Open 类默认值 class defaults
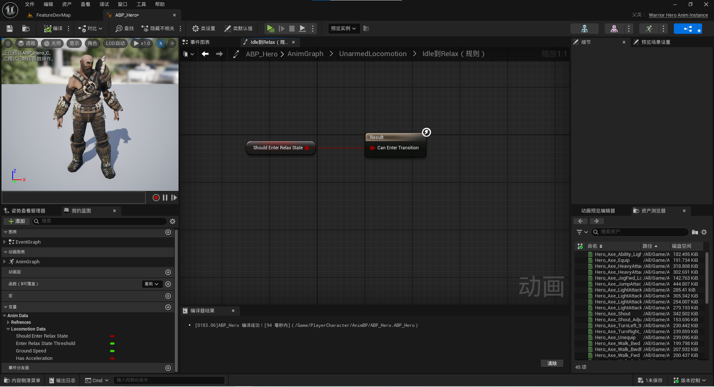 (x=238, y=29)
